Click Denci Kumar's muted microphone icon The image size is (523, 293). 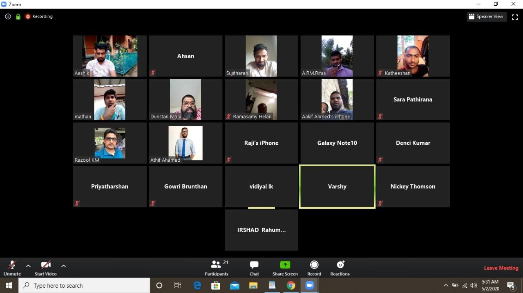tap(380, 160)
